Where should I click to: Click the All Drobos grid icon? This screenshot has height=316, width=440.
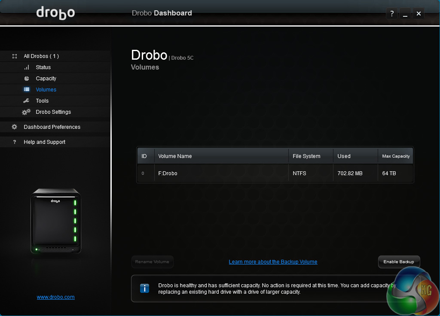pos(15,56)
